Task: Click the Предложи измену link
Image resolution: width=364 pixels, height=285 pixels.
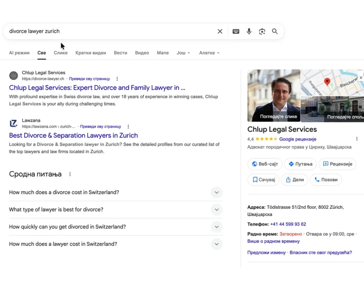Action: point(266,252)
